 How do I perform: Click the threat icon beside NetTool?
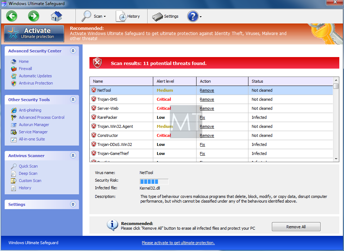(x=94, y=90)
